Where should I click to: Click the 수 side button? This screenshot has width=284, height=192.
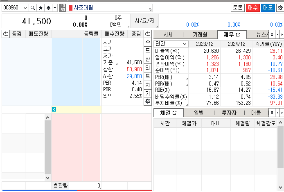(148, 42)
